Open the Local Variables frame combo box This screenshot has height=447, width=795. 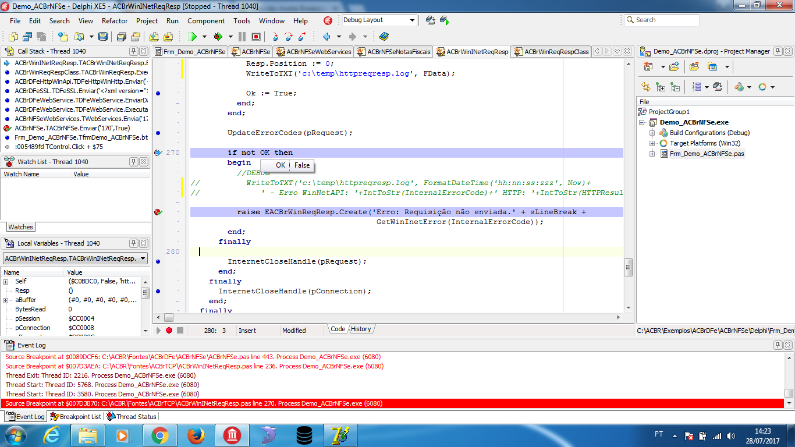point(75,258)
